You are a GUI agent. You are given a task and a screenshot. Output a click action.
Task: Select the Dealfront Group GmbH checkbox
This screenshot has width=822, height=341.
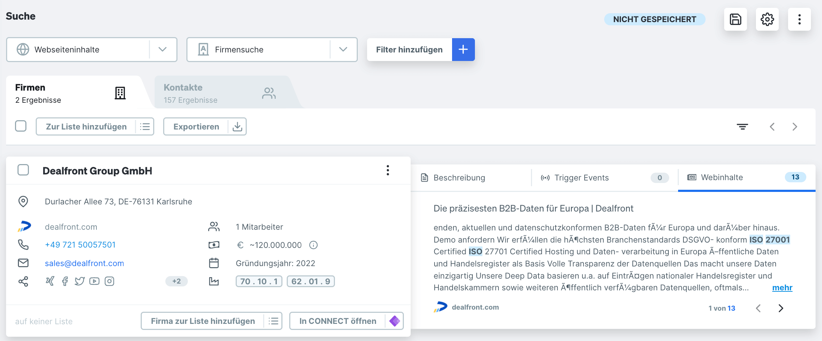[23, 170]
